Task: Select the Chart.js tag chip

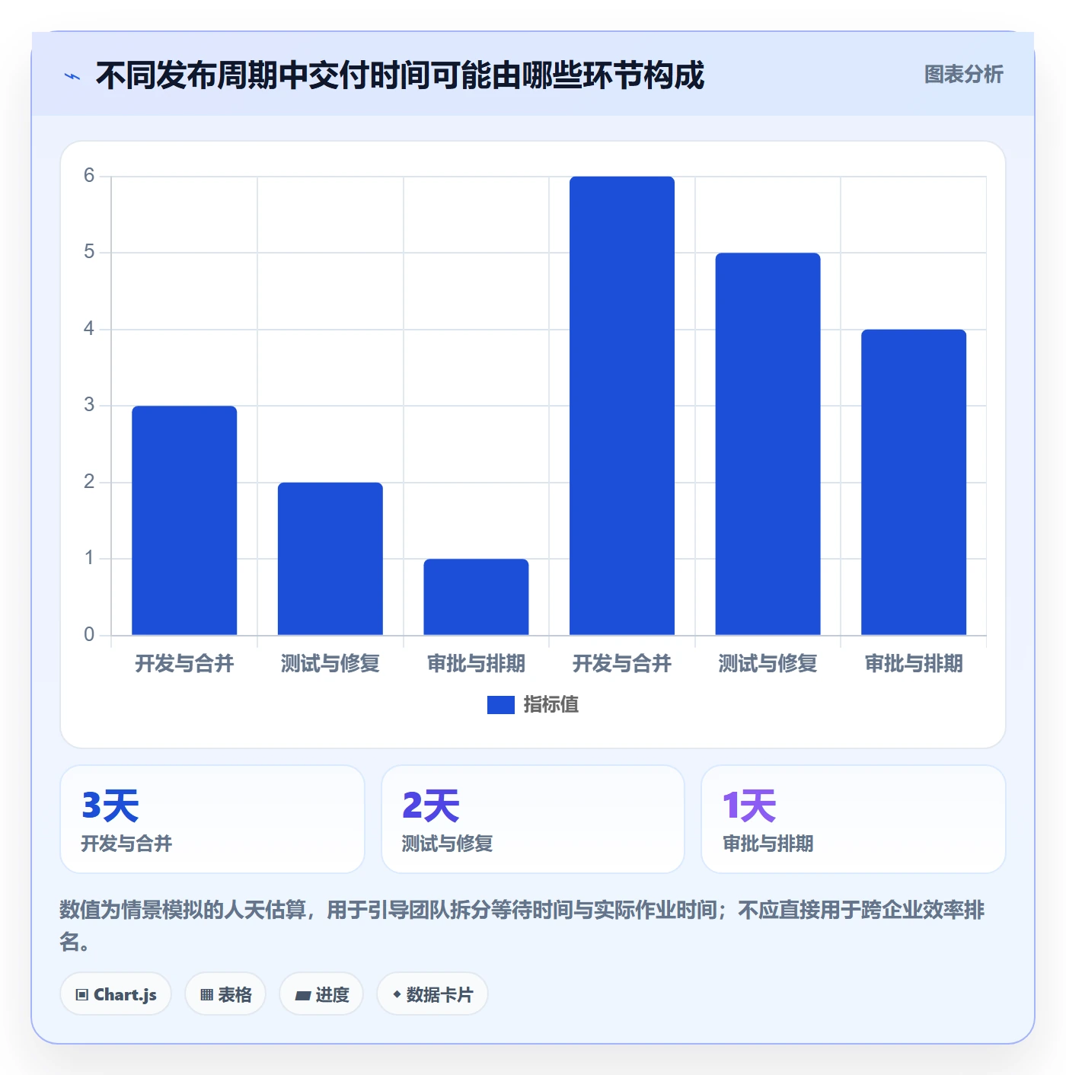Action: pos(116,994)
